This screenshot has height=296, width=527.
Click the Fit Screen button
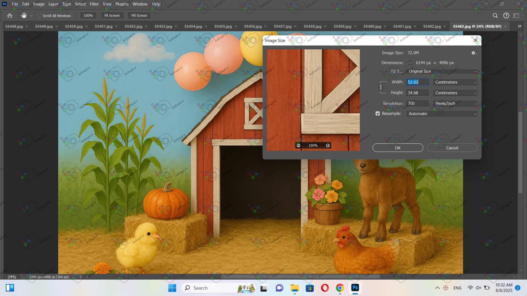[112, 16]
